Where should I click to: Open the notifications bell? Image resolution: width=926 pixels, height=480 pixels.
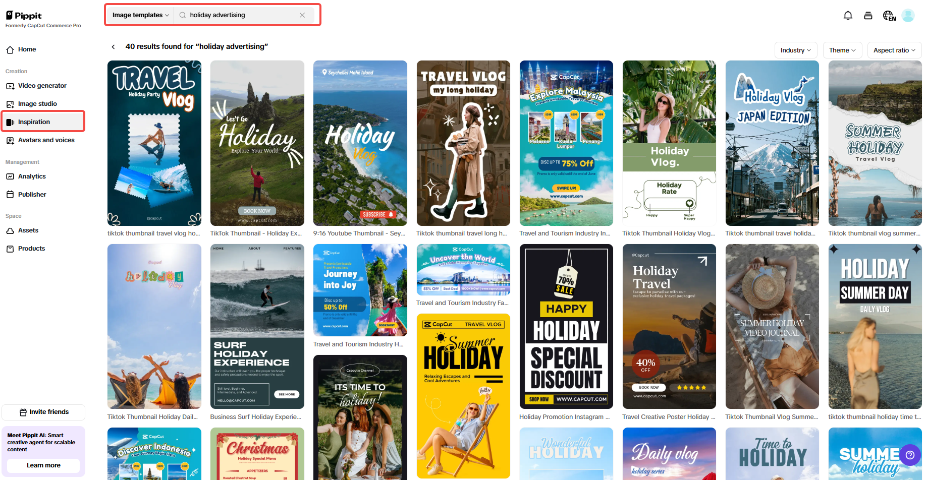pyautogui.click(x=848, y=16)
